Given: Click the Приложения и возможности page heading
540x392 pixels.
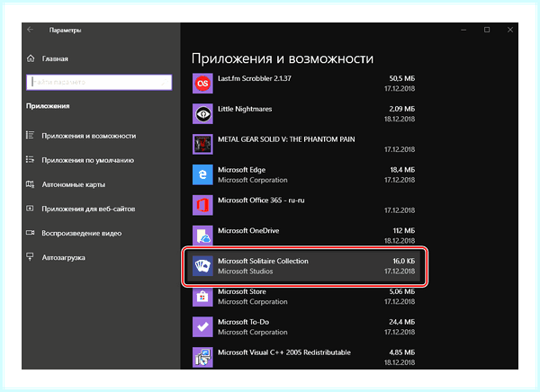Looking at the screenshot, I should (283, 58).
